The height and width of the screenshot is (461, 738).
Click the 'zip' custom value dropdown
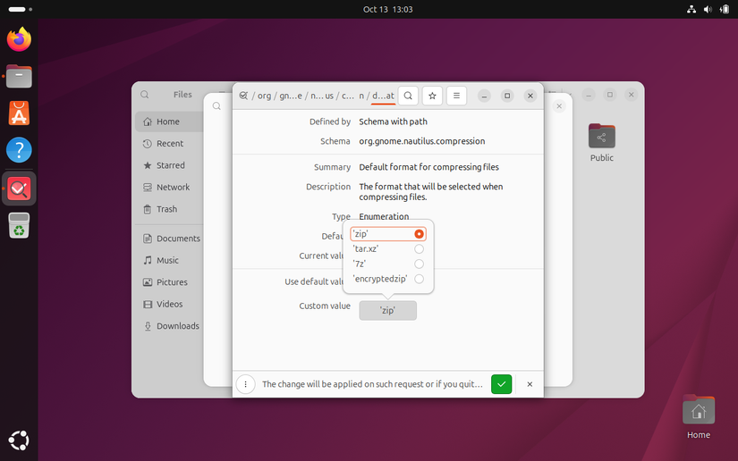[387, 310]
